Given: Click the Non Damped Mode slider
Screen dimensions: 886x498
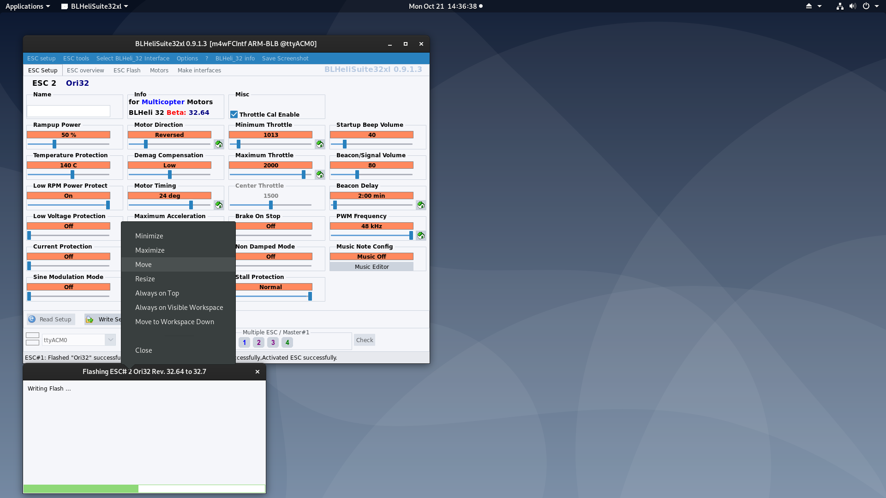Looking at the screenshot, I should [x=274, y=266].
